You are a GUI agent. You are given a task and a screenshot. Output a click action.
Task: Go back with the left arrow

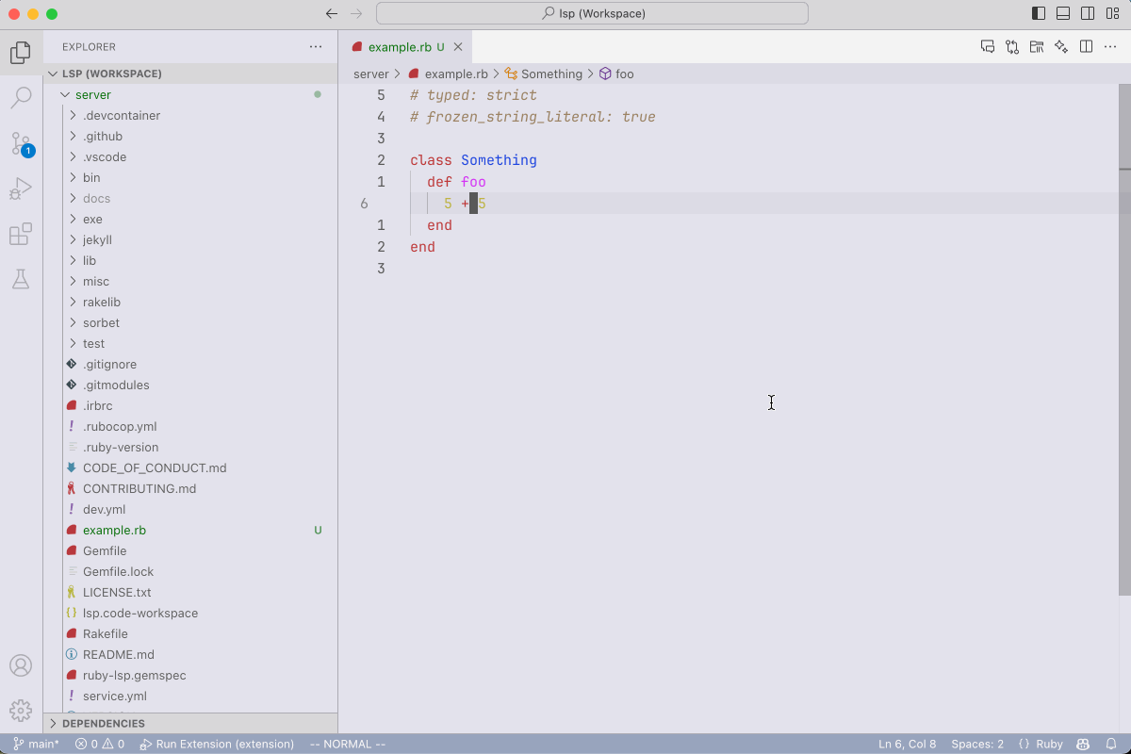click(331, 13)
